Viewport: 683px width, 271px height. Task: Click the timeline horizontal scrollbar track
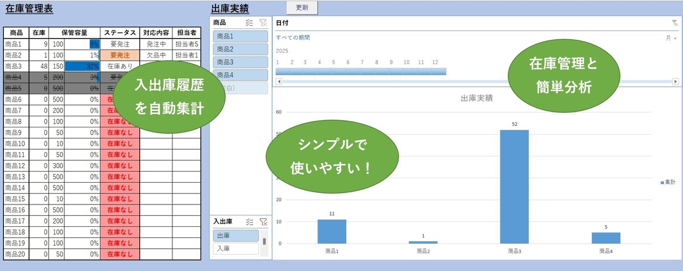point(476,82)
